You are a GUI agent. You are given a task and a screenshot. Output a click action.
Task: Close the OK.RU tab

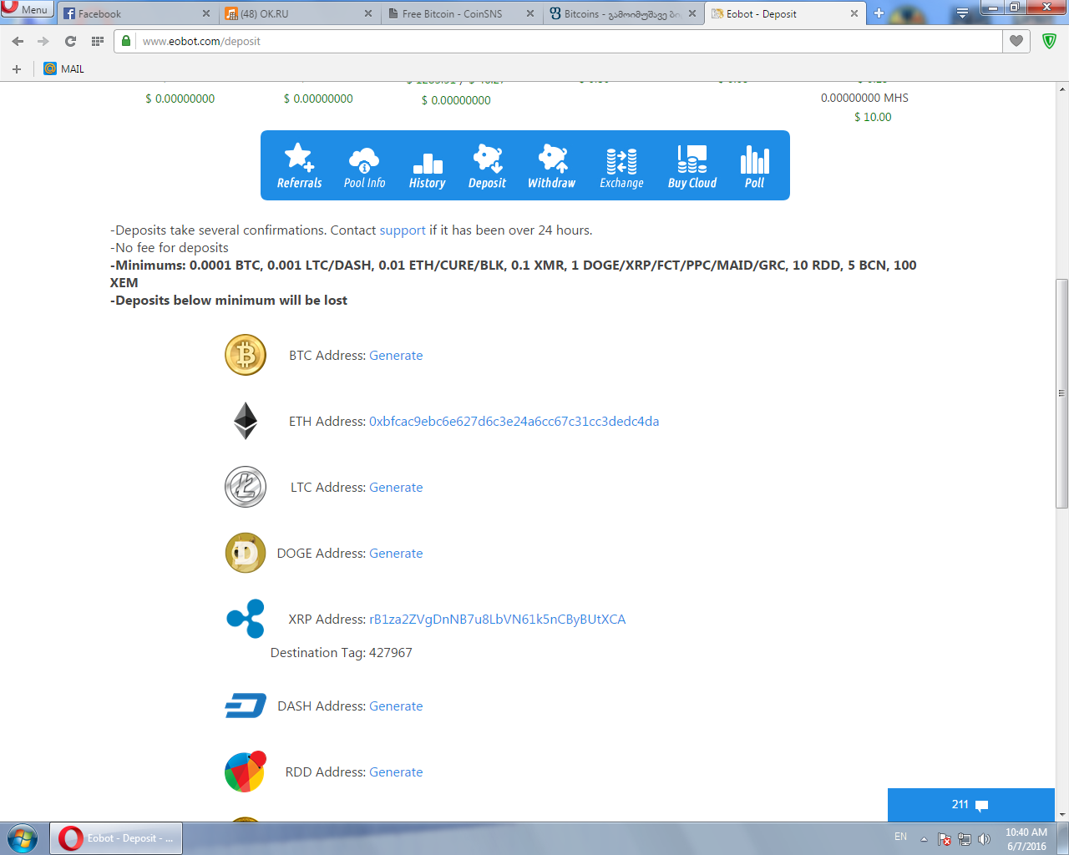(x=368, y=13)
